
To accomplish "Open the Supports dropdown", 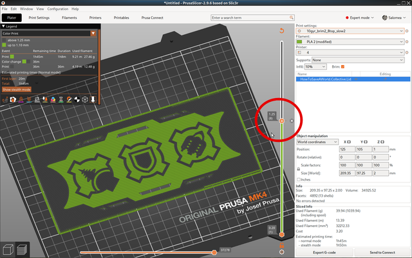I will (x=358, y=60).
